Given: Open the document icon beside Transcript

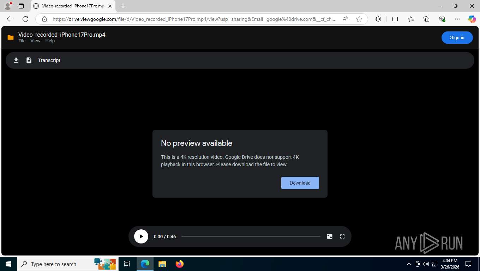Looking at the screenshot, I should pos(29,60).
